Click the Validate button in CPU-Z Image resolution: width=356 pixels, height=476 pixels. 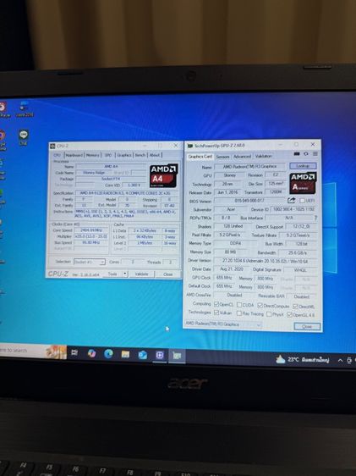tap(141, 274)
